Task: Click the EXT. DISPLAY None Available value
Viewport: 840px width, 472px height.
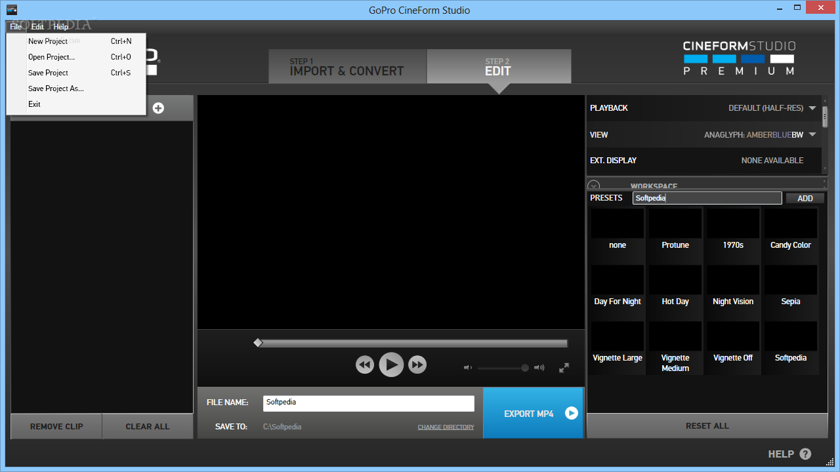Action: coord(772,161)
